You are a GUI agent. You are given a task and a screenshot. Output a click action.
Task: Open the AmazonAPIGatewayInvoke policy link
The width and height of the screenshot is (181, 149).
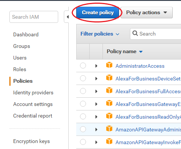[x=148, y=142]
